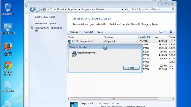
Task: Select the desktop.ini file icon
Action: pos(8,86)
